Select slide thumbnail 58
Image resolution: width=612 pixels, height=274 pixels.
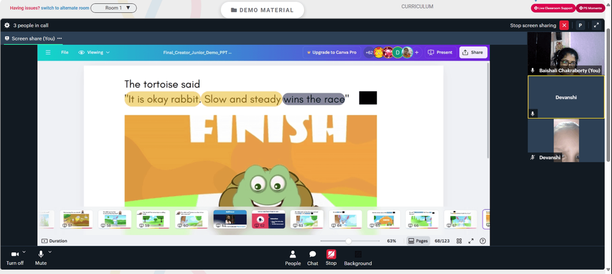115,220
